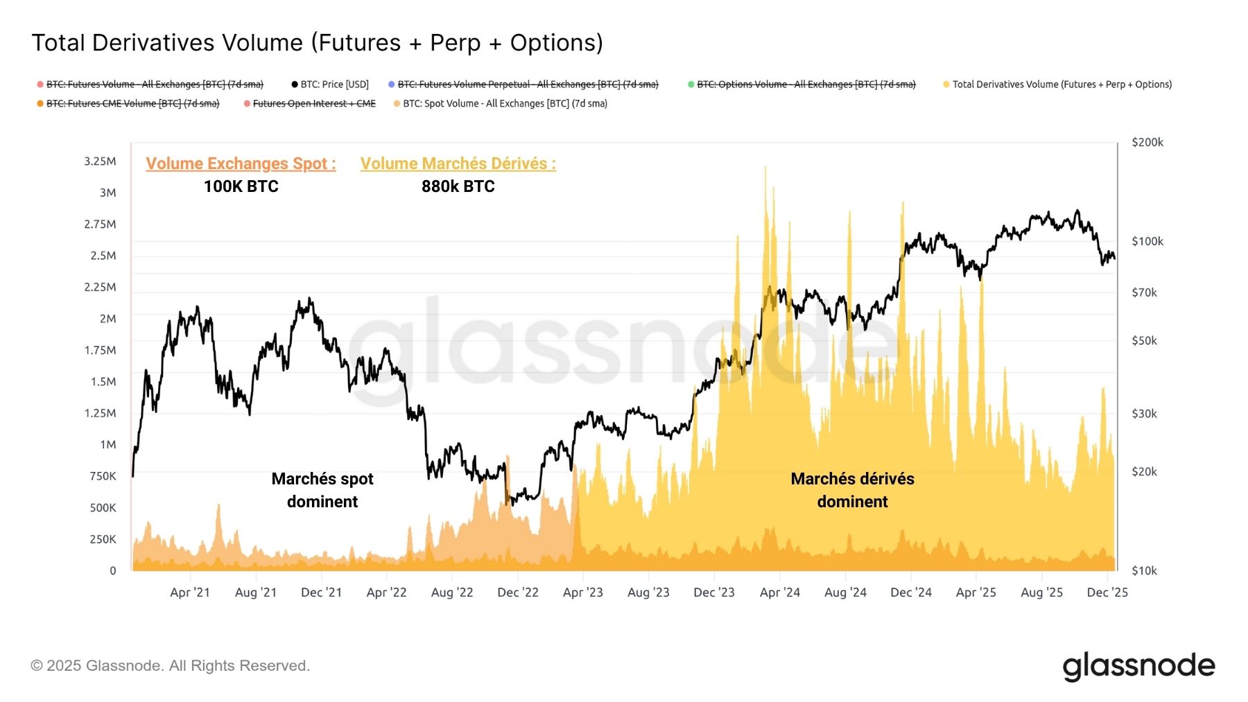Click the Volume Marchés Dérivés underlined heading
Image resolution: width=1248 pixels, height=702 pixels.
(x=458, y=164)
